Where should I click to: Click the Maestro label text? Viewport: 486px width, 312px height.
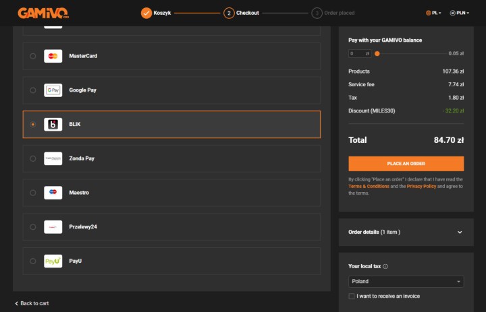79,193
